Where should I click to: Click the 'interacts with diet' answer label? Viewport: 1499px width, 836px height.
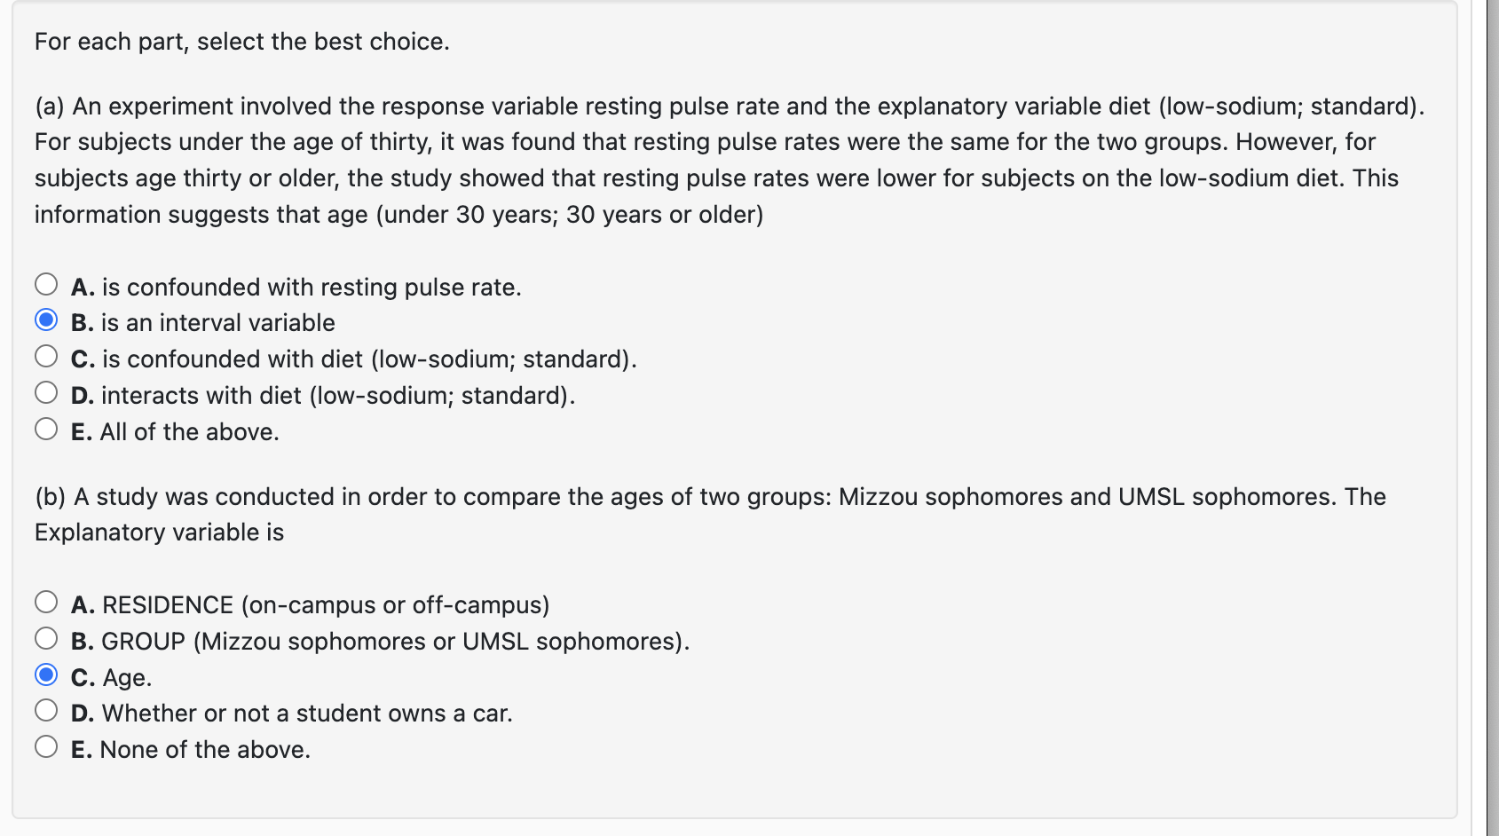pos(337,394)
